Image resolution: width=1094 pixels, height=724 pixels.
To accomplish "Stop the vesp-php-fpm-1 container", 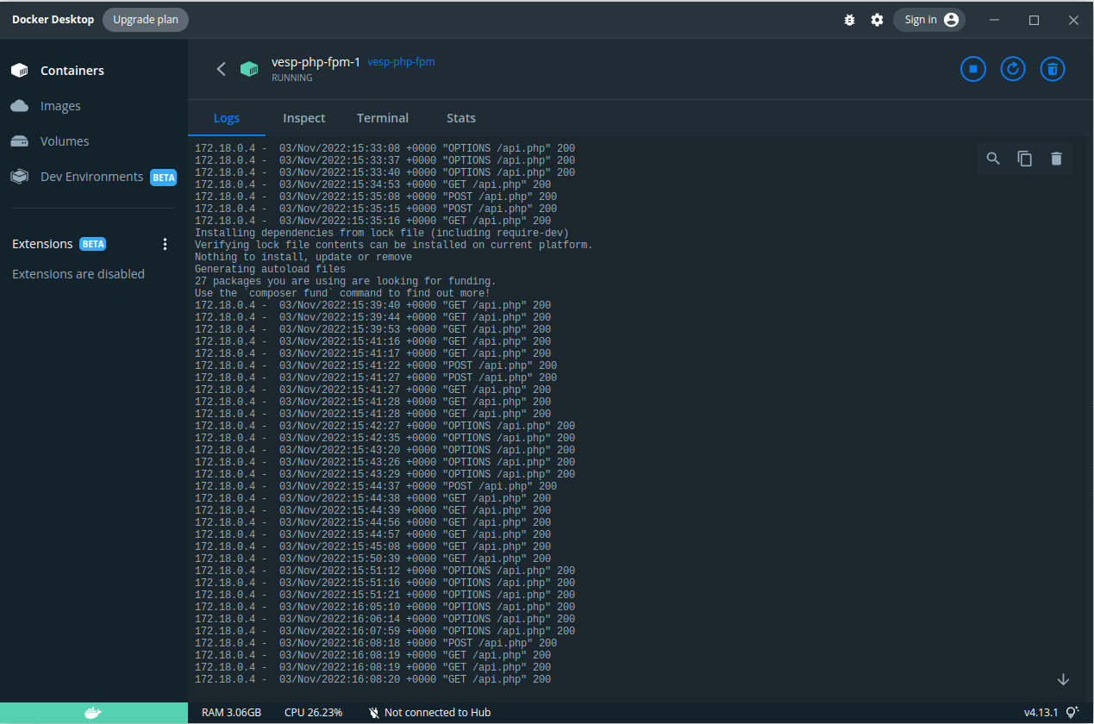I will (x=973, y=69).
